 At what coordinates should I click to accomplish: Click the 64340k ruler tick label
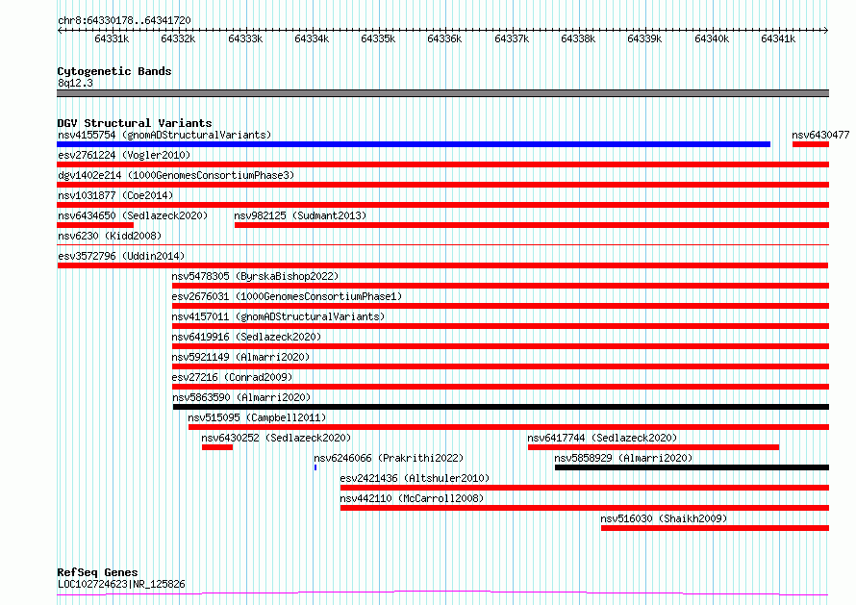click(x=712, y=38)
